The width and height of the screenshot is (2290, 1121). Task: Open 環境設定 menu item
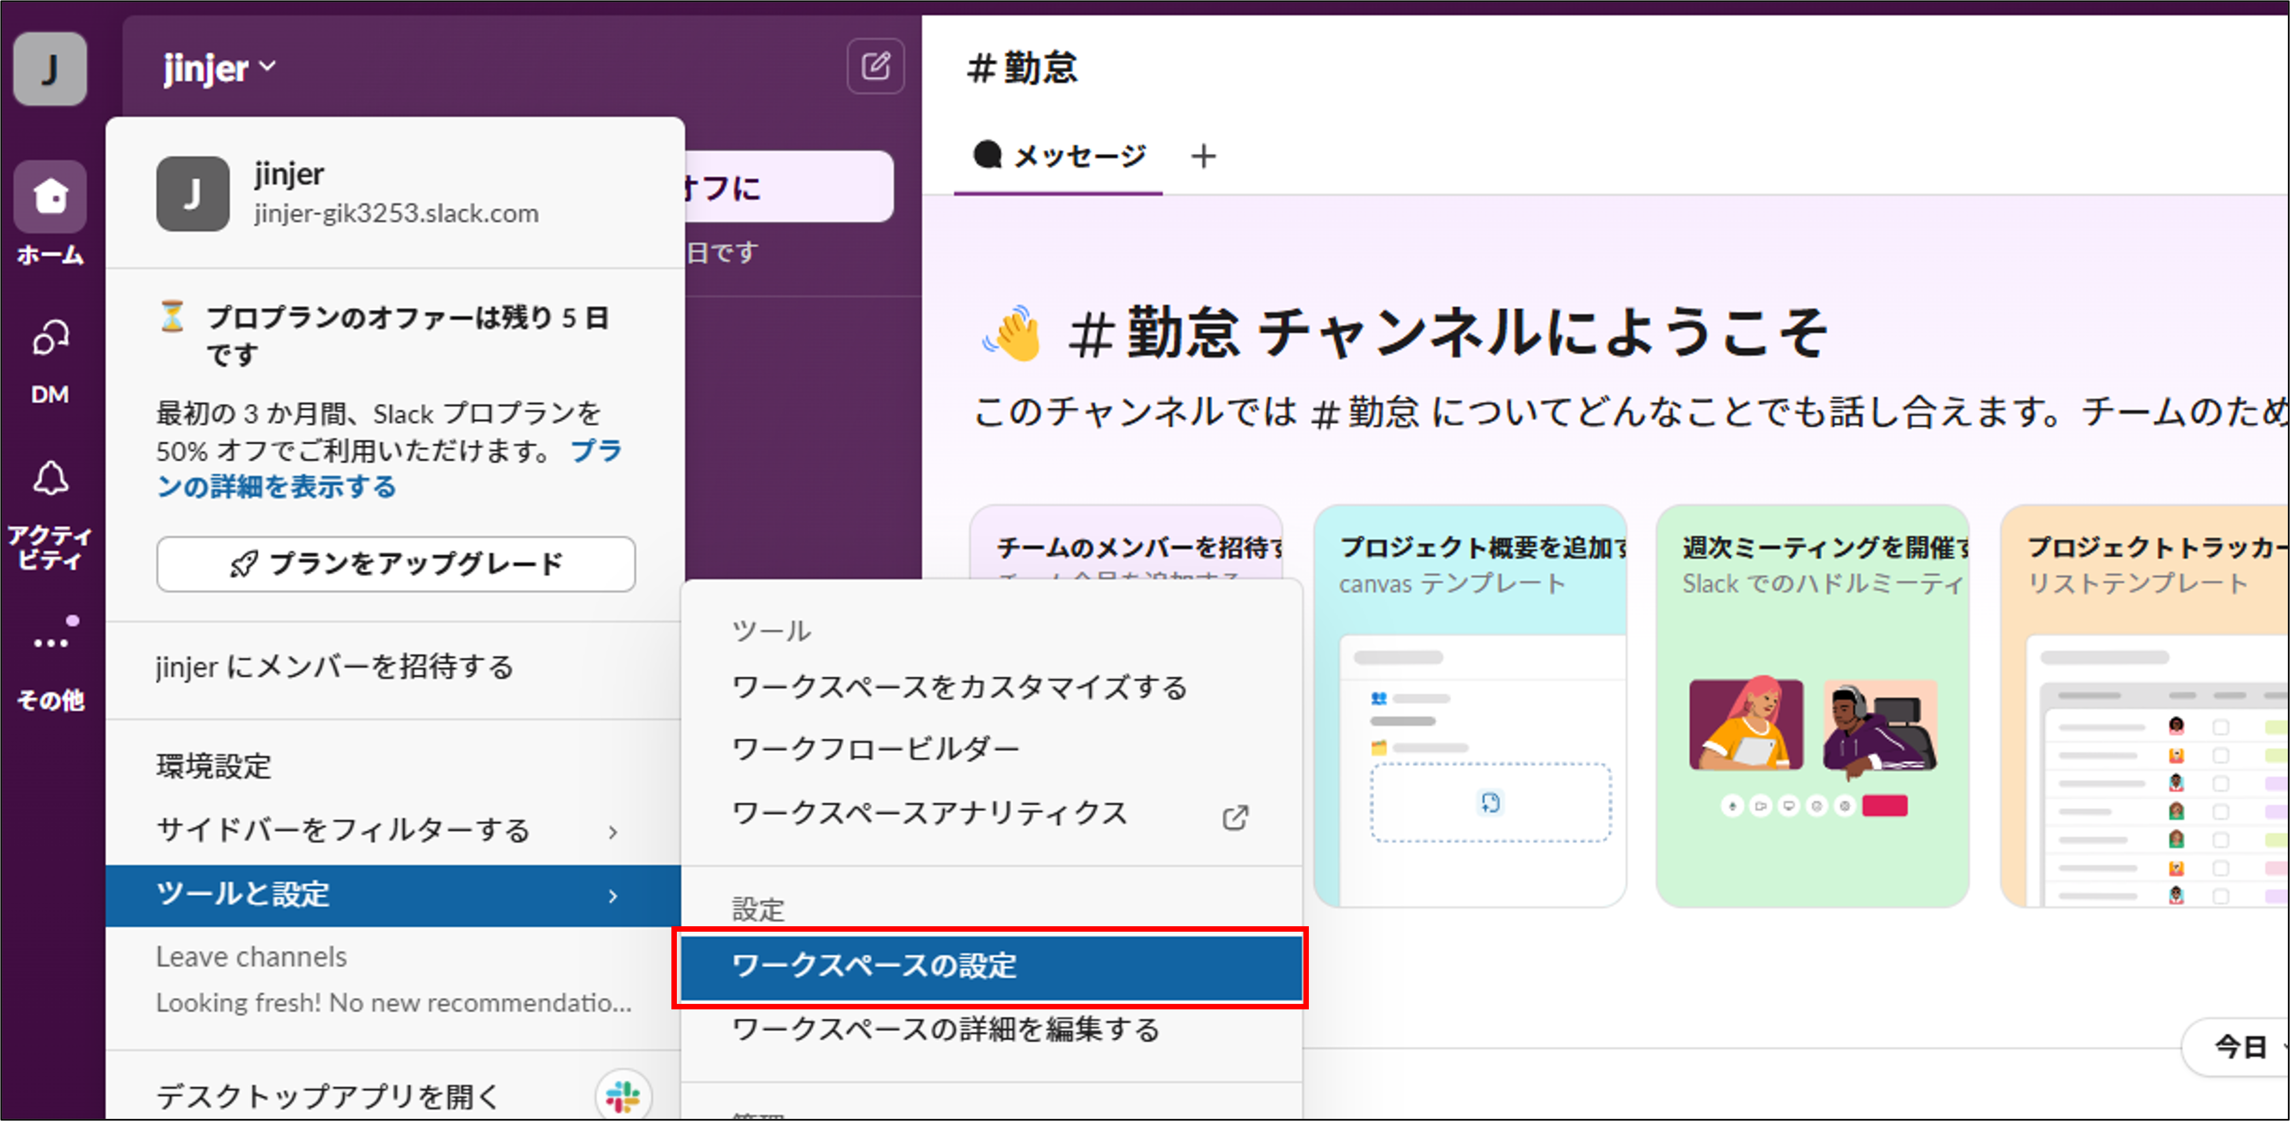[394, 766]
